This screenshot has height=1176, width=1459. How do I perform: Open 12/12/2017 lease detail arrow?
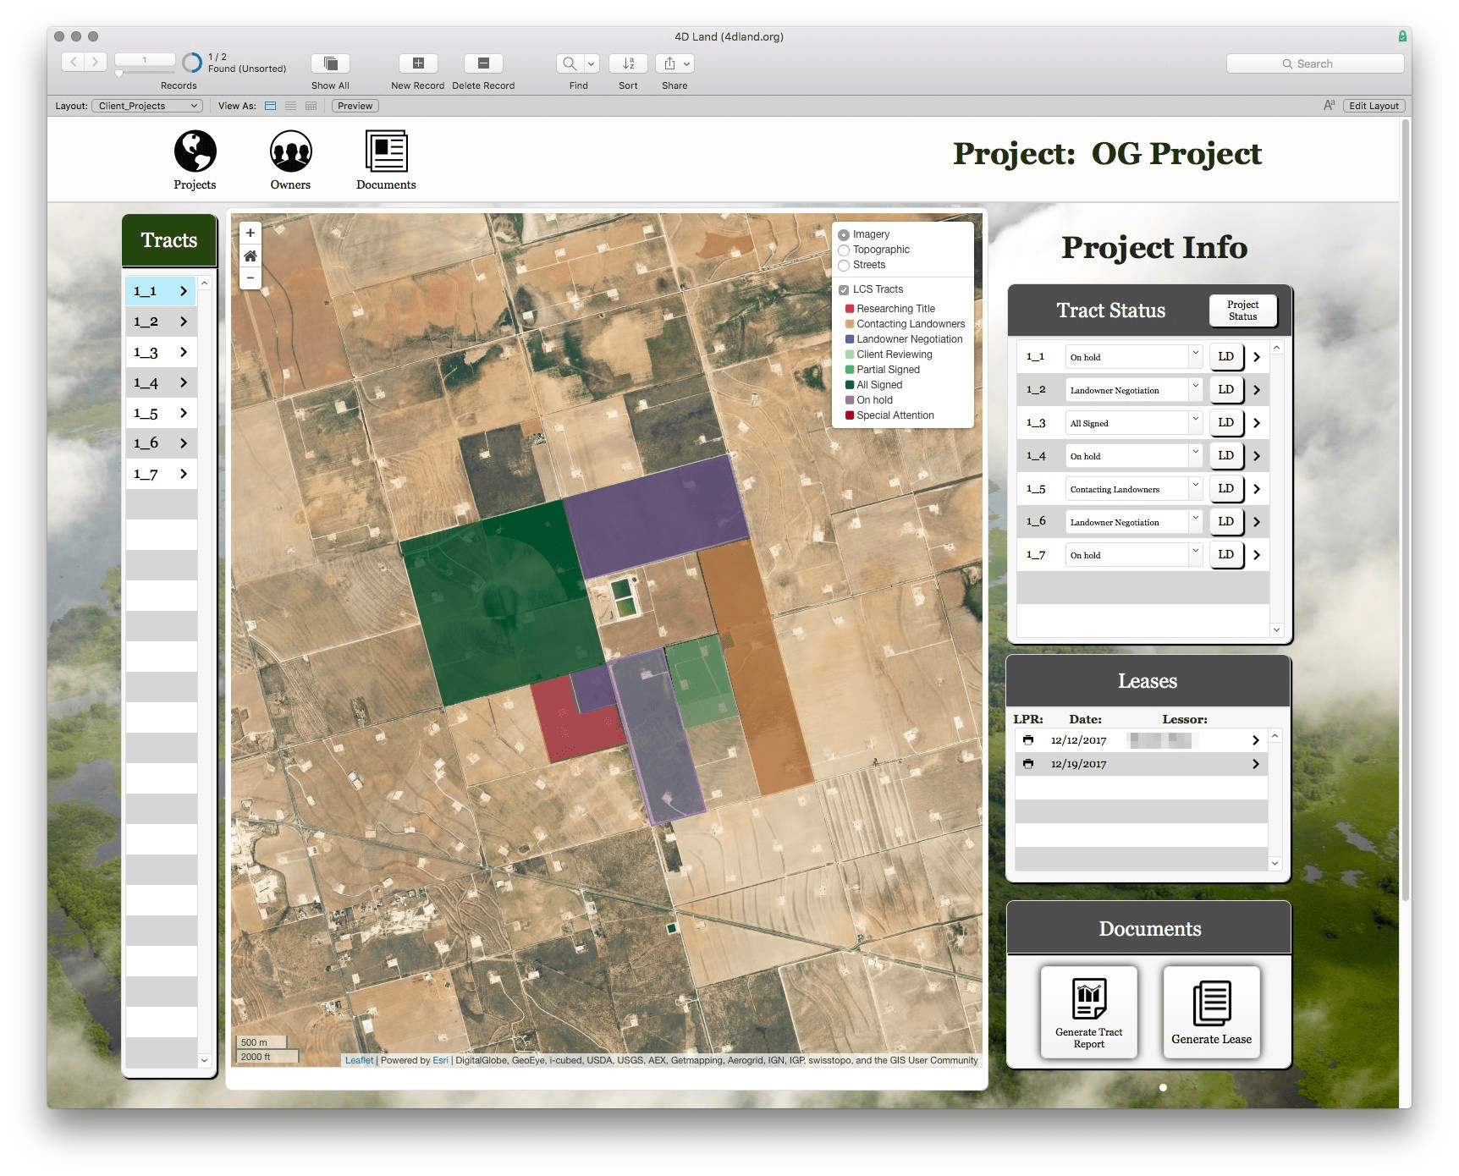(1256, 740)
